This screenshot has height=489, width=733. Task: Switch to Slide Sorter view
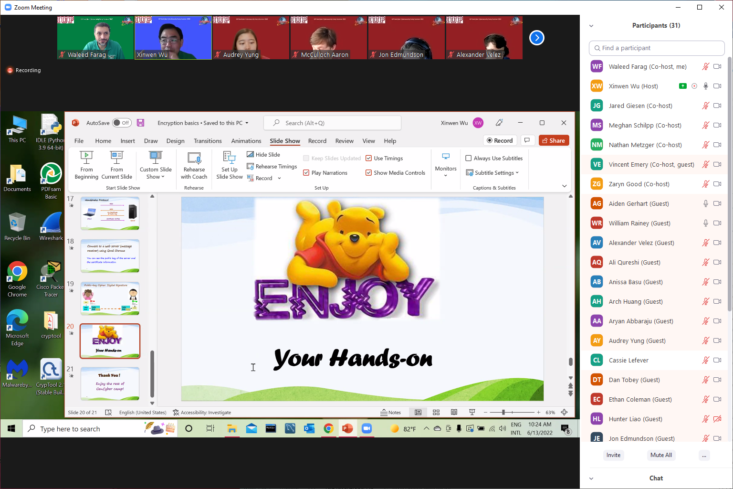point(436,412)
